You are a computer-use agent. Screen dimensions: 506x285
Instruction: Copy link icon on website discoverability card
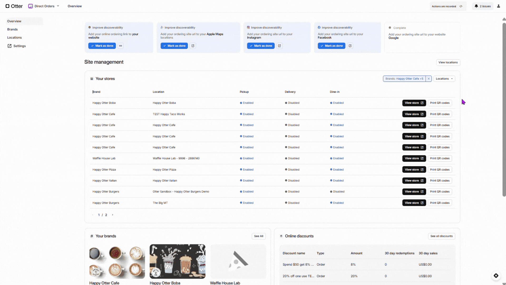tap(120, 46)
